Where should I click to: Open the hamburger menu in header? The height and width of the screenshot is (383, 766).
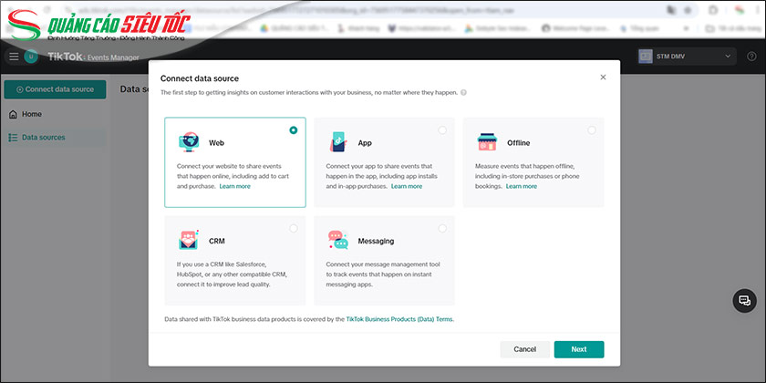pos(14,57)
